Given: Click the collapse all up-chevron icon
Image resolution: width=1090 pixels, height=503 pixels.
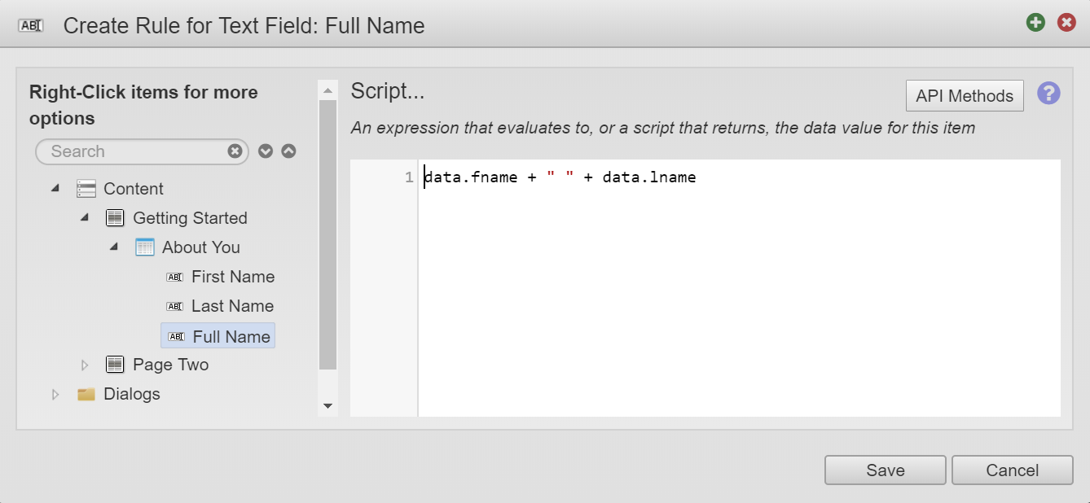Looking at the screenshot, I should point(288,151).
